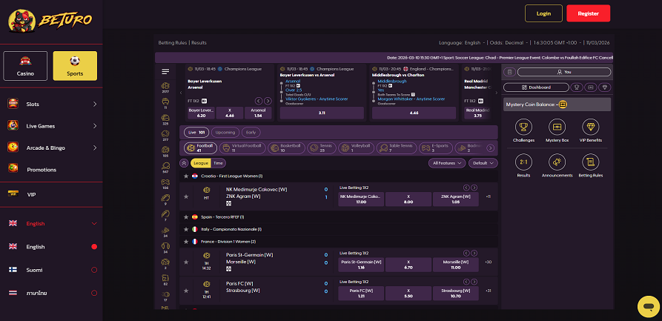Open the betslip icon left of You

click(509, 72)
